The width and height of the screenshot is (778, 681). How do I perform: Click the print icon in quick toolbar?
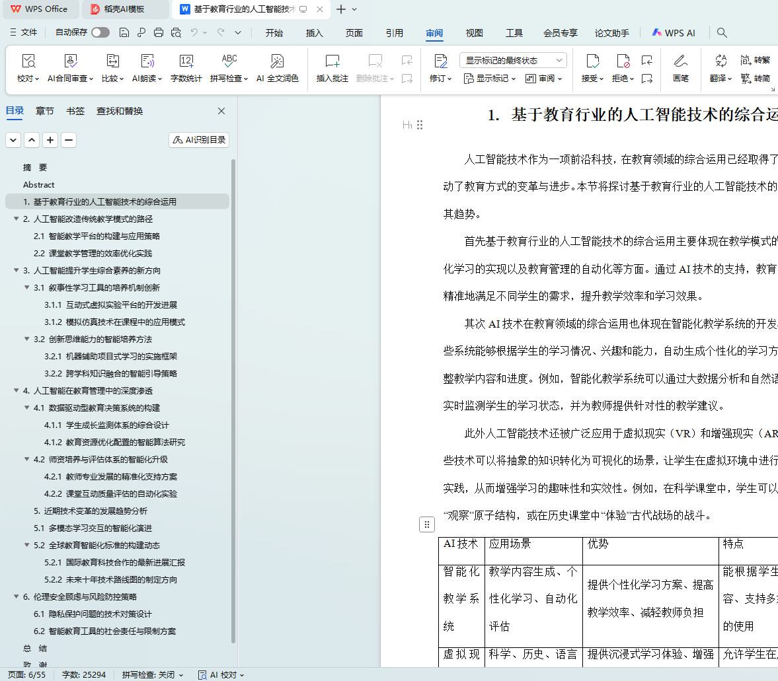[159, 32]
